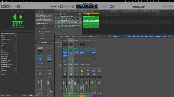Click the Save button in Library
The width and height of the screenshot is (174, 97).
(x=31, y=95)
